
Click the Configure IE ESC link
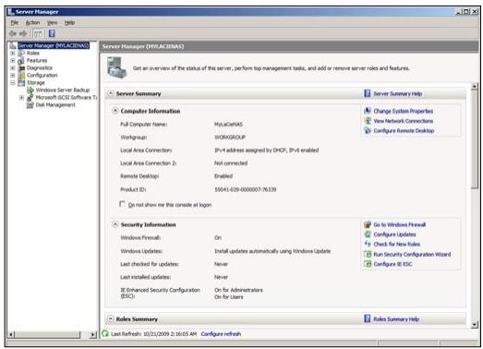point(392,264)
